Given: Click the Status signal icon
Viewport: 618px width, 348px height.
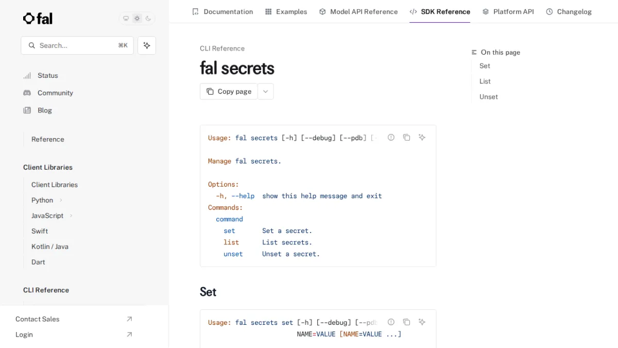Looking at the screenshot, I should (x=27, y=75).
